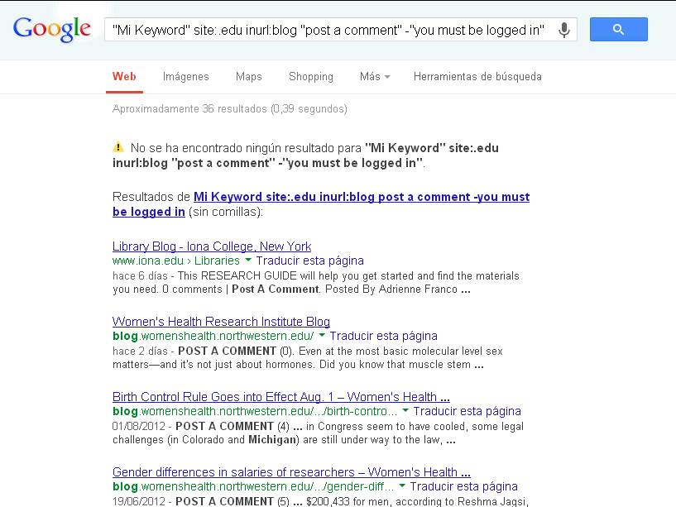676x507 pixels.
Task: Click the blog.womenshealth.northwestern.edu/ URL text
Action: [x=213, y=336]
